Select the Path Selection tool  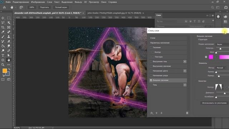(x=9, y=55)
